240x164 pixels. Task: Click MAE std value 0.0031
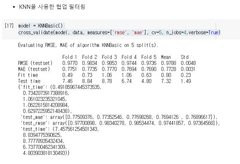click(188, 69)
